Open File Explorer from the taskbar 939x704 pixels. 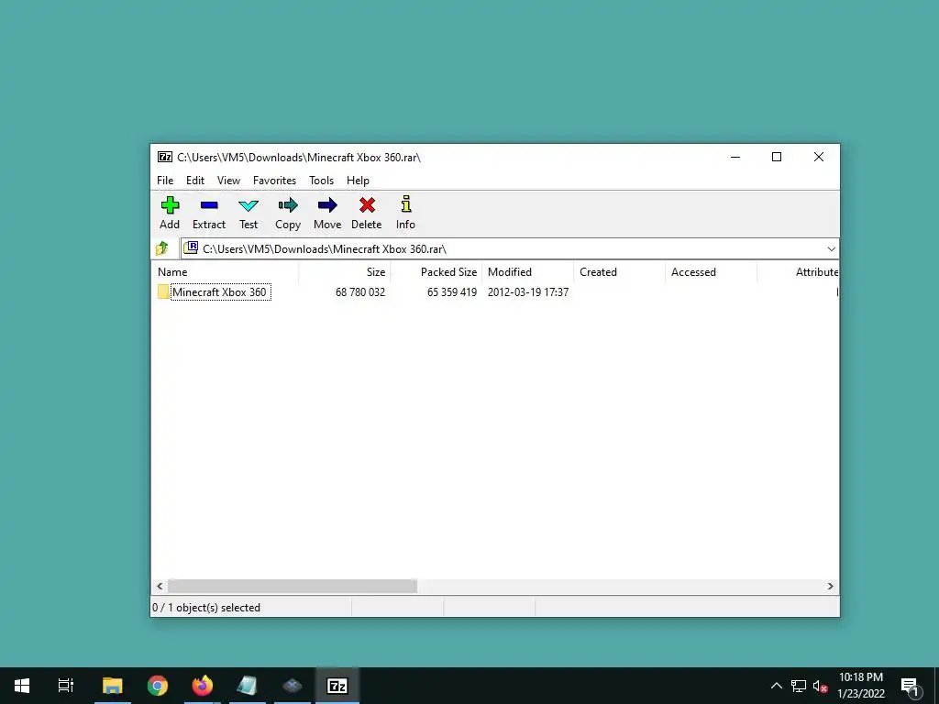pyautogui.click(x=112, y=686)
